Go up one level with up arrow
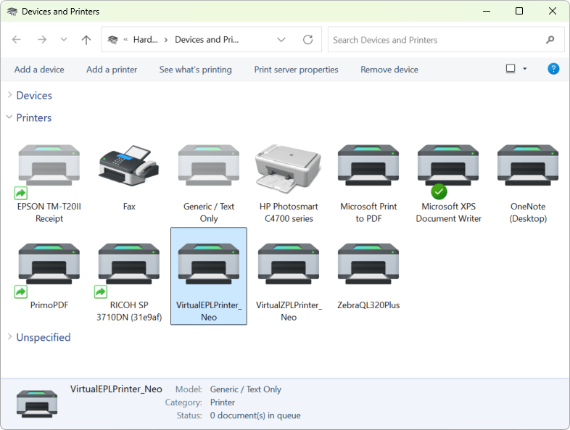Viewport: 570px width, 430px height. tap(86, 40)
